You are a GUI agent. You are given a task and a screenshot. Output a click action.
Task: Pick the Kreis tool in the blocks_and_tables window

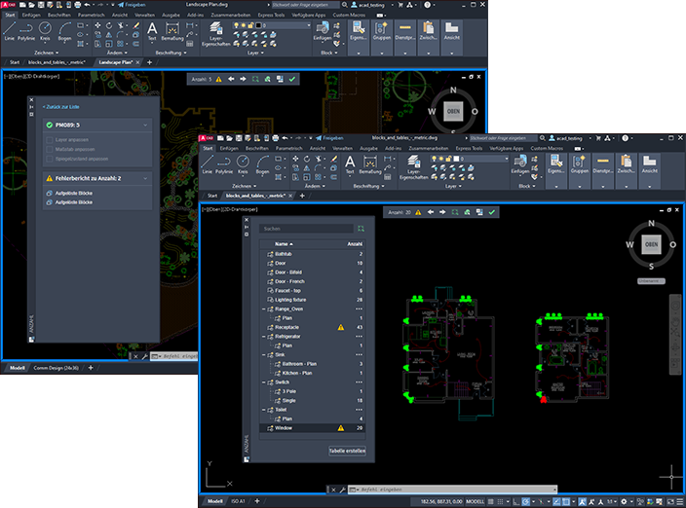point(243,164)
